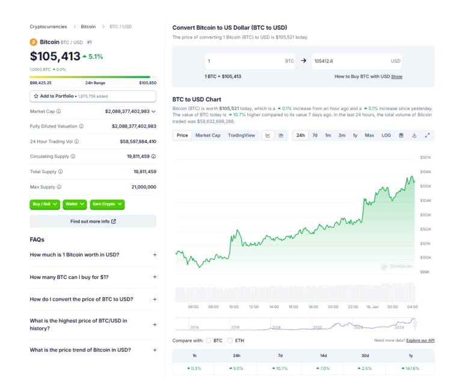This screenshot has width=451, height=379.
Task: Click Cryptocurrencies breadcrumb link
Action: 48,26
